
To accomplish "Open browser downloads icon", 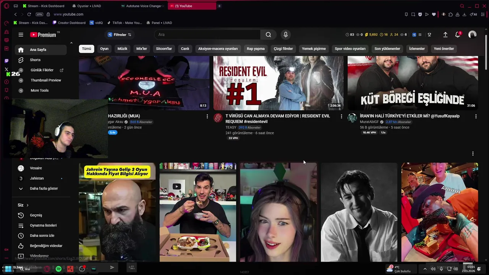I will [x=464, y=15].
